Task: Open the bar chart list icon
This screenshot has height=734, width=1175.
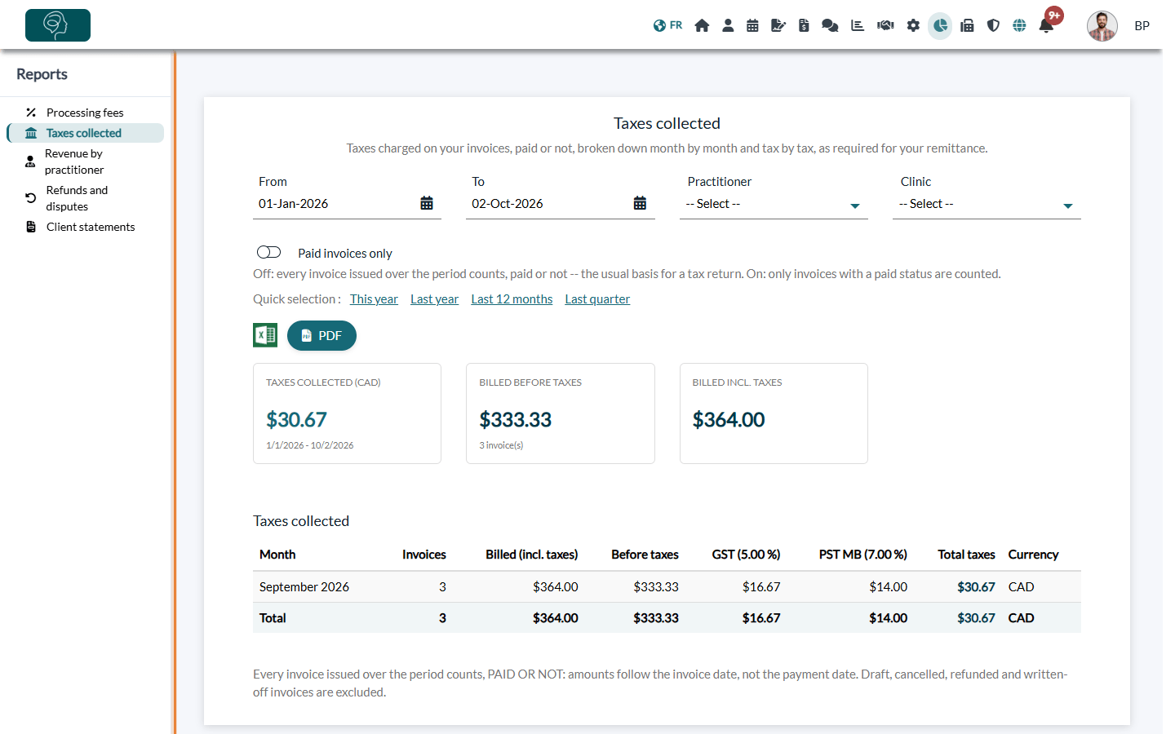Action: tap(858, 25)
